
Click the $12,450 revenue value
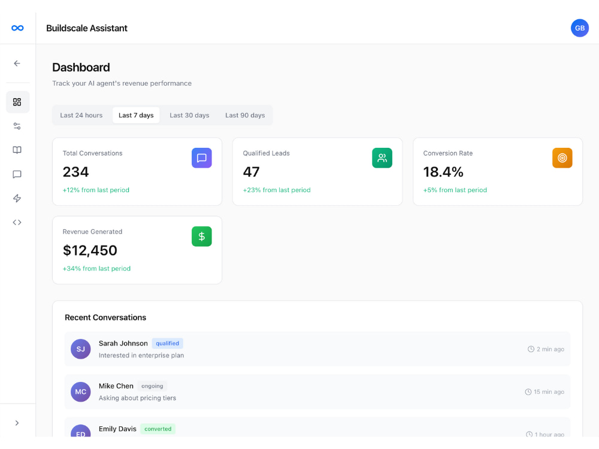point(90,250)
